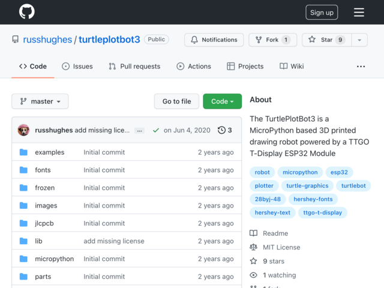Open russhughes user profile link
Image resolution: width=384 pixels, height=288 pixels.
pos(47,40)
